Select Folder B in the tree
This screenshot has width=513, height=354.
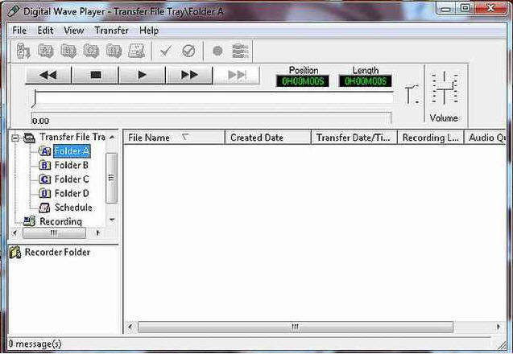(72, 165)
